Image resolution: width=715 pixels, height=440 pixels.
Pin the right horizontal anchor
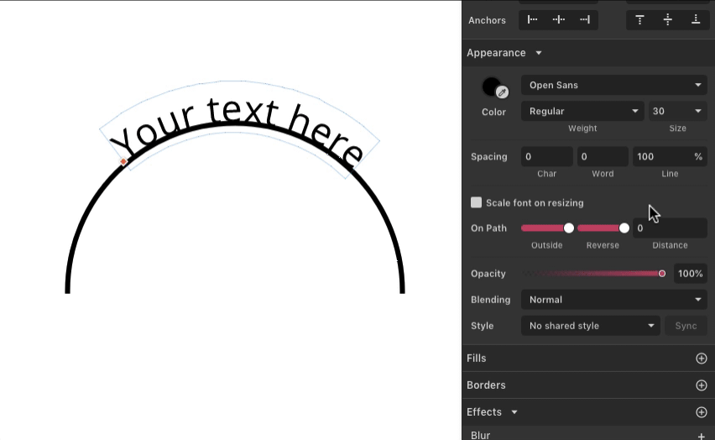click(x=585, y=19)
